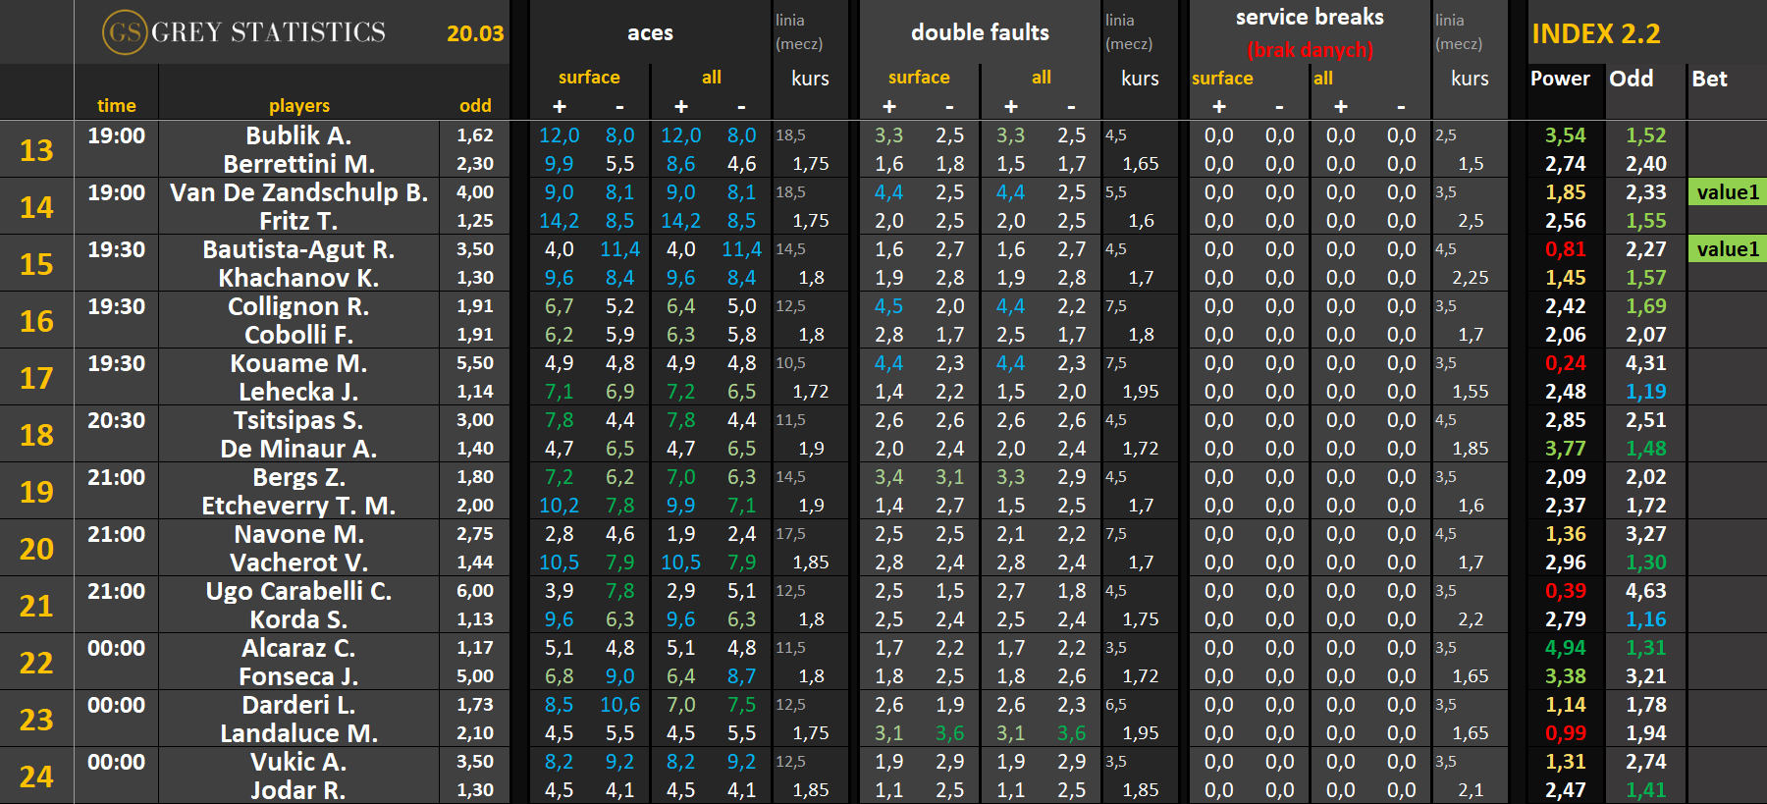Click value1 badge in Van De Zandschulp row

click(x=1728, y=192)
